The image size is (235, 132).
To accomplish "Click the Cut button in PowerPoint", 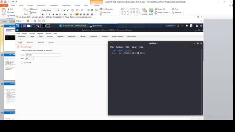I will 10,9.
